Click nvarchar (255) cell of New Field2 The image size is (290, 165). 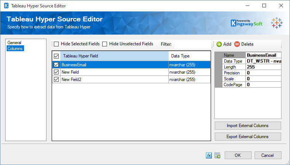[189, 80]
